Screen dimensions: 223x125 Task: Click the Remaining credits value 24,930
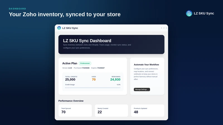tap(115, 79)
